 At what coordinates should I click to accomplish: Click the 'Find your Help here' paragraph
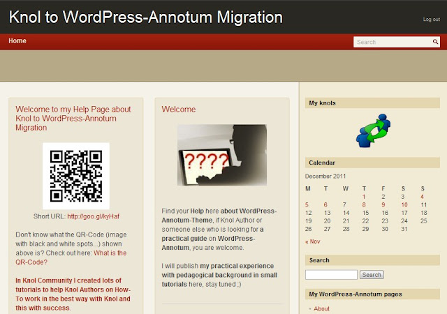(x=219, y=230)
